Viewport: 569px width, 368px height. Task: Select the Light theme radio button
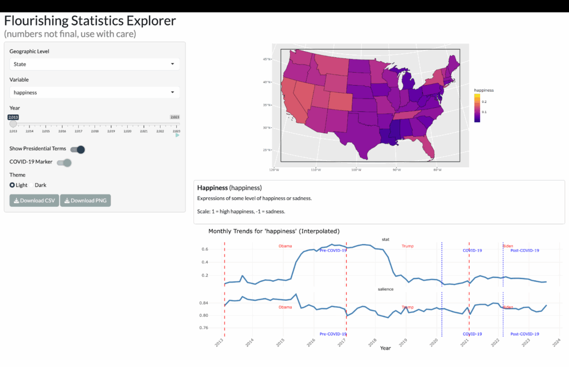point(13,185)
